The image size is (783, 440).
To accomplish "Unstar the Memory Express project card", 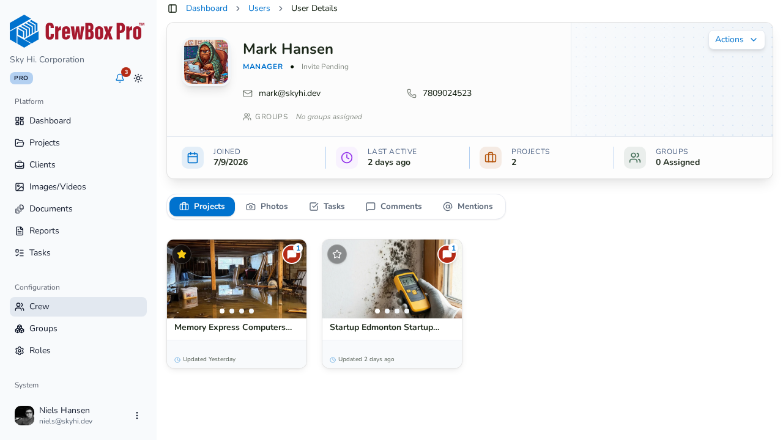I will [182, 254].
